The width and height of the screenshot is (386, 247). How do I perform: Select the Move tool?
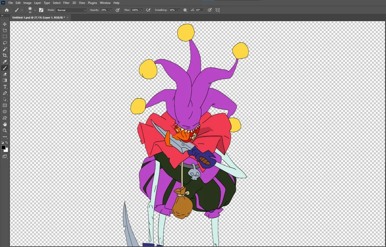(5, 24)
